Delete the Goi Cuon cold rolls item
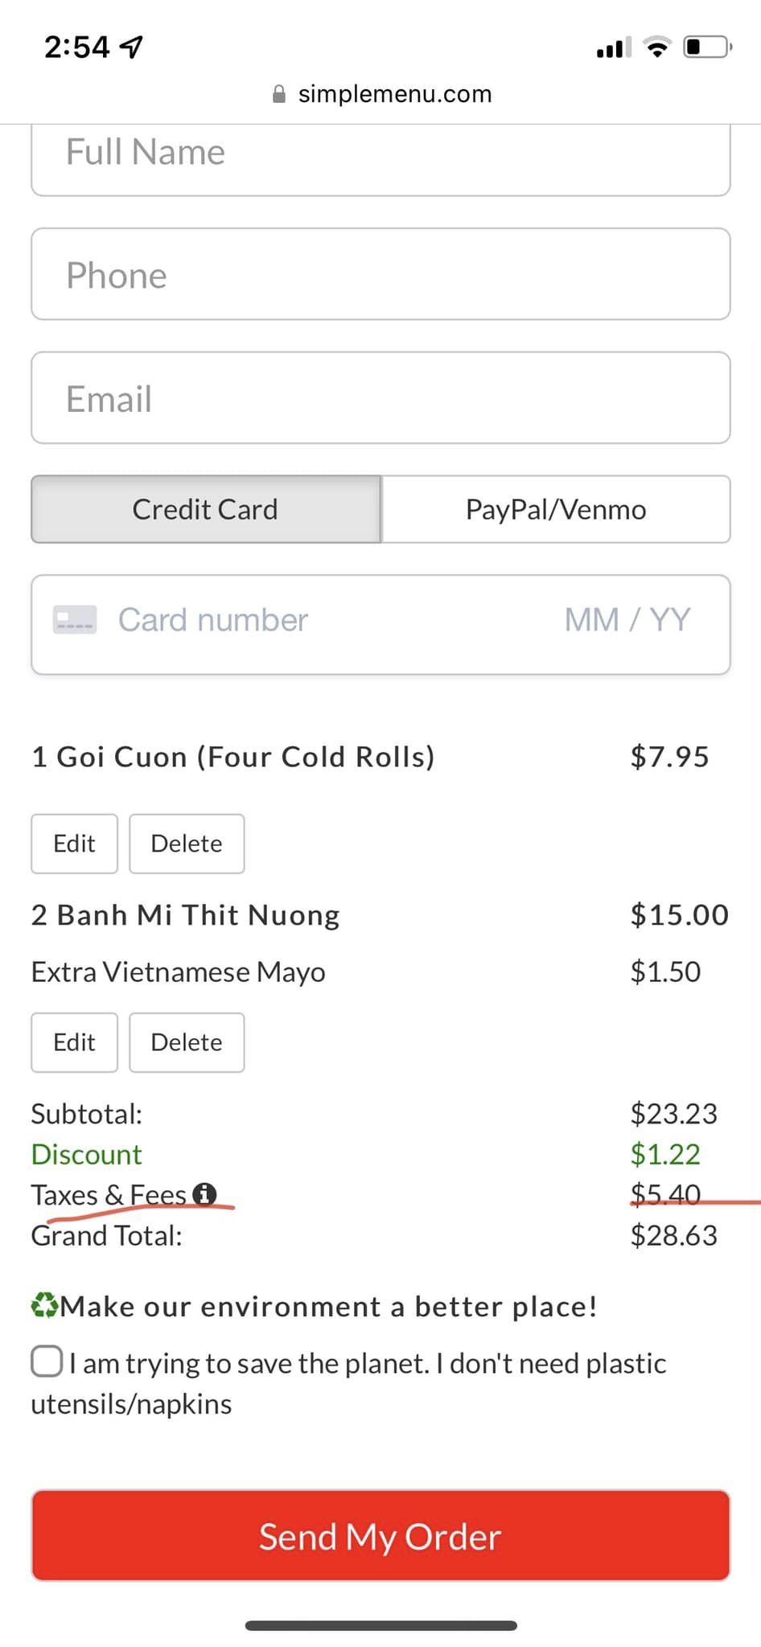 (187, 844)
